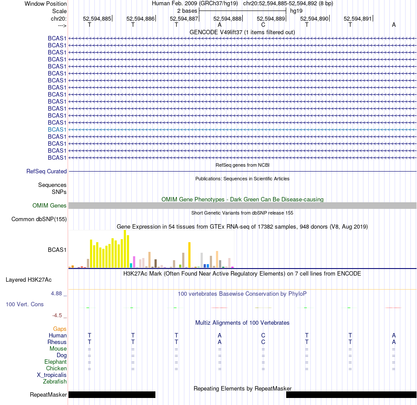Click the Multiz Alignments of 100 Vertebrates title
The image size is (417, 405).
coord(242,323)
